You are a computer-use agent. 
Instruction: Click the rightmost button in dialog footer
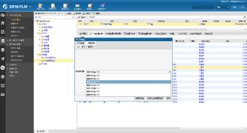[x=168, y=98]
